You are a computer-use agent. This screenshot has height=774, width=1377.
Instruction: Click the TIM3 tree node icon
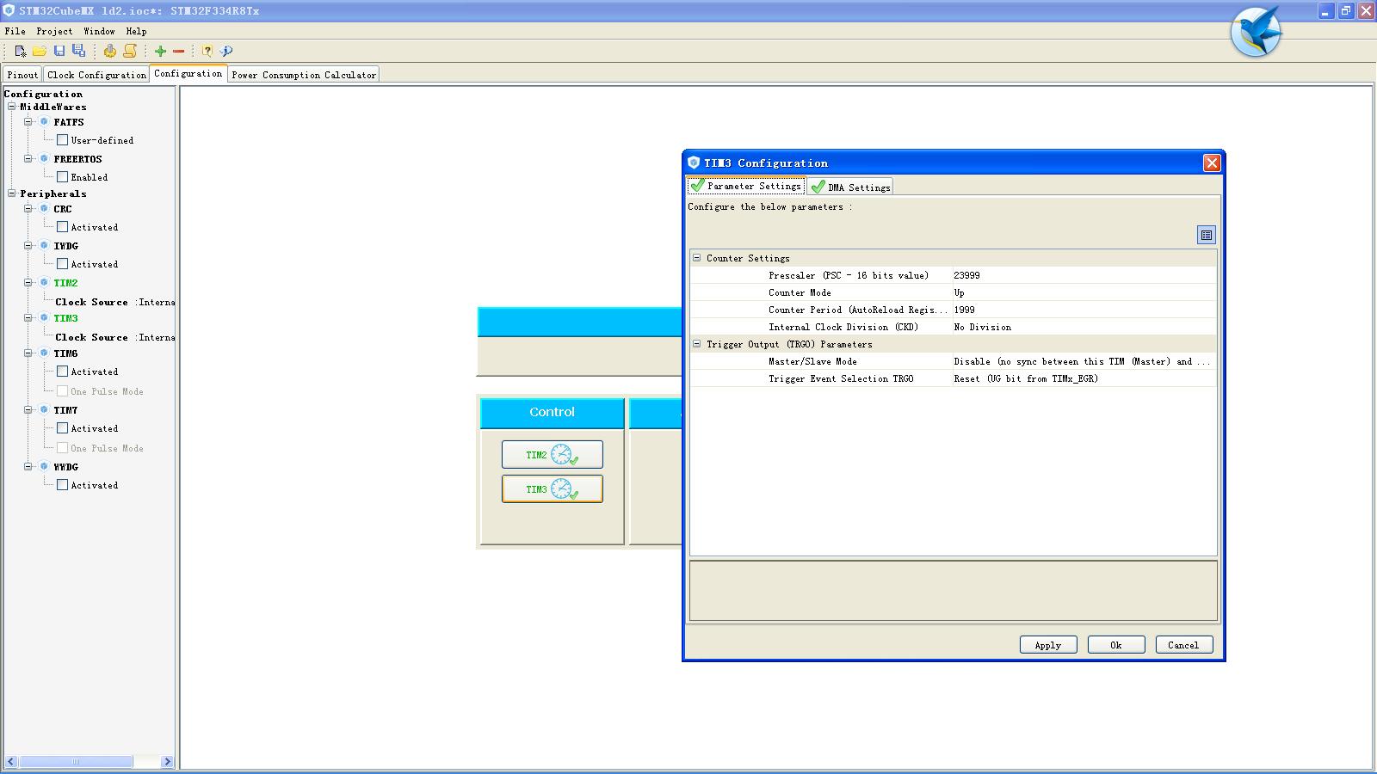[x=44, y=318]
